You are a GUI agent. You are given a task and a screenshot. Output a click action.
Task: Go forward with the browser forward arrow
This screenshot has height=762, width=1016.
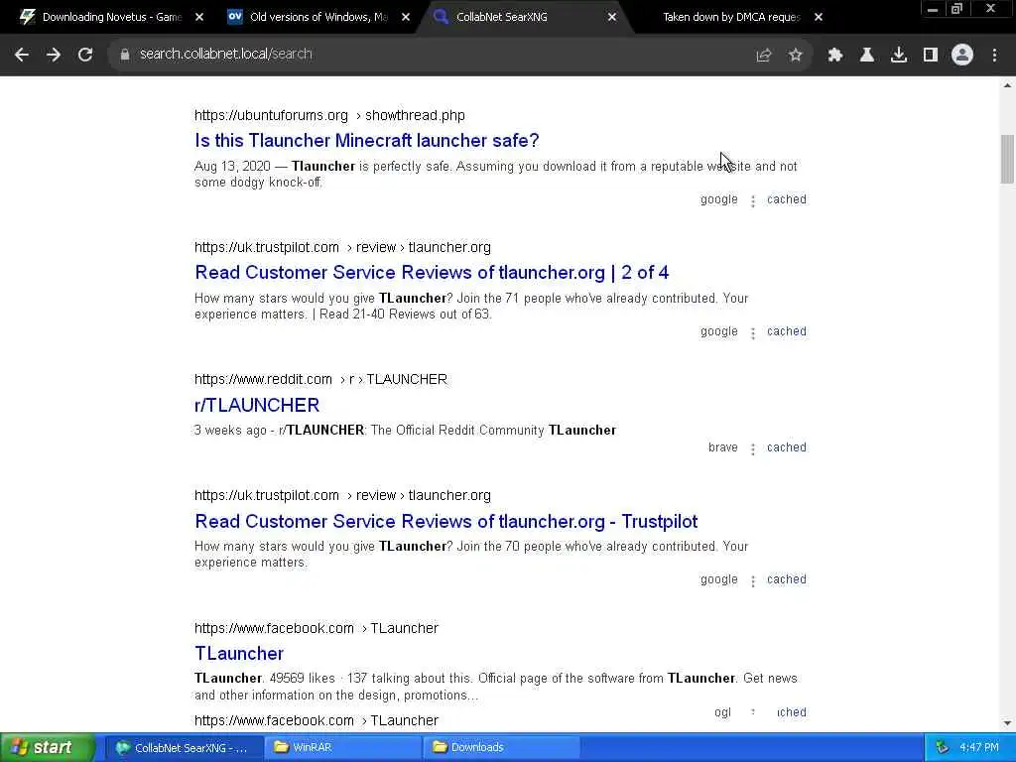click(x=54, y=56)
